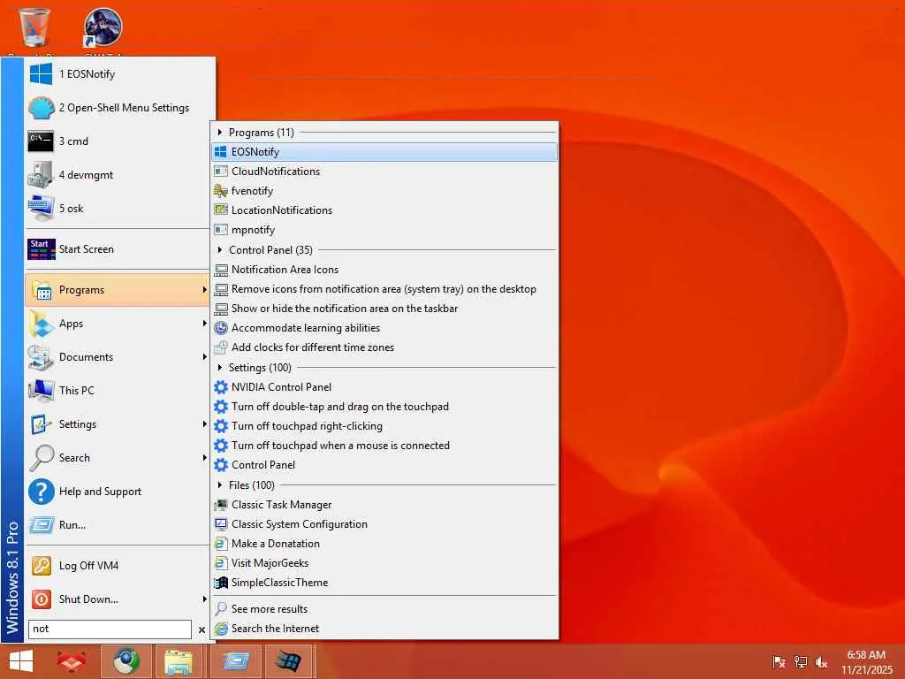This screenshot has width=905, height=679.
Task: Open Help and Support
Action: (118, 491)
